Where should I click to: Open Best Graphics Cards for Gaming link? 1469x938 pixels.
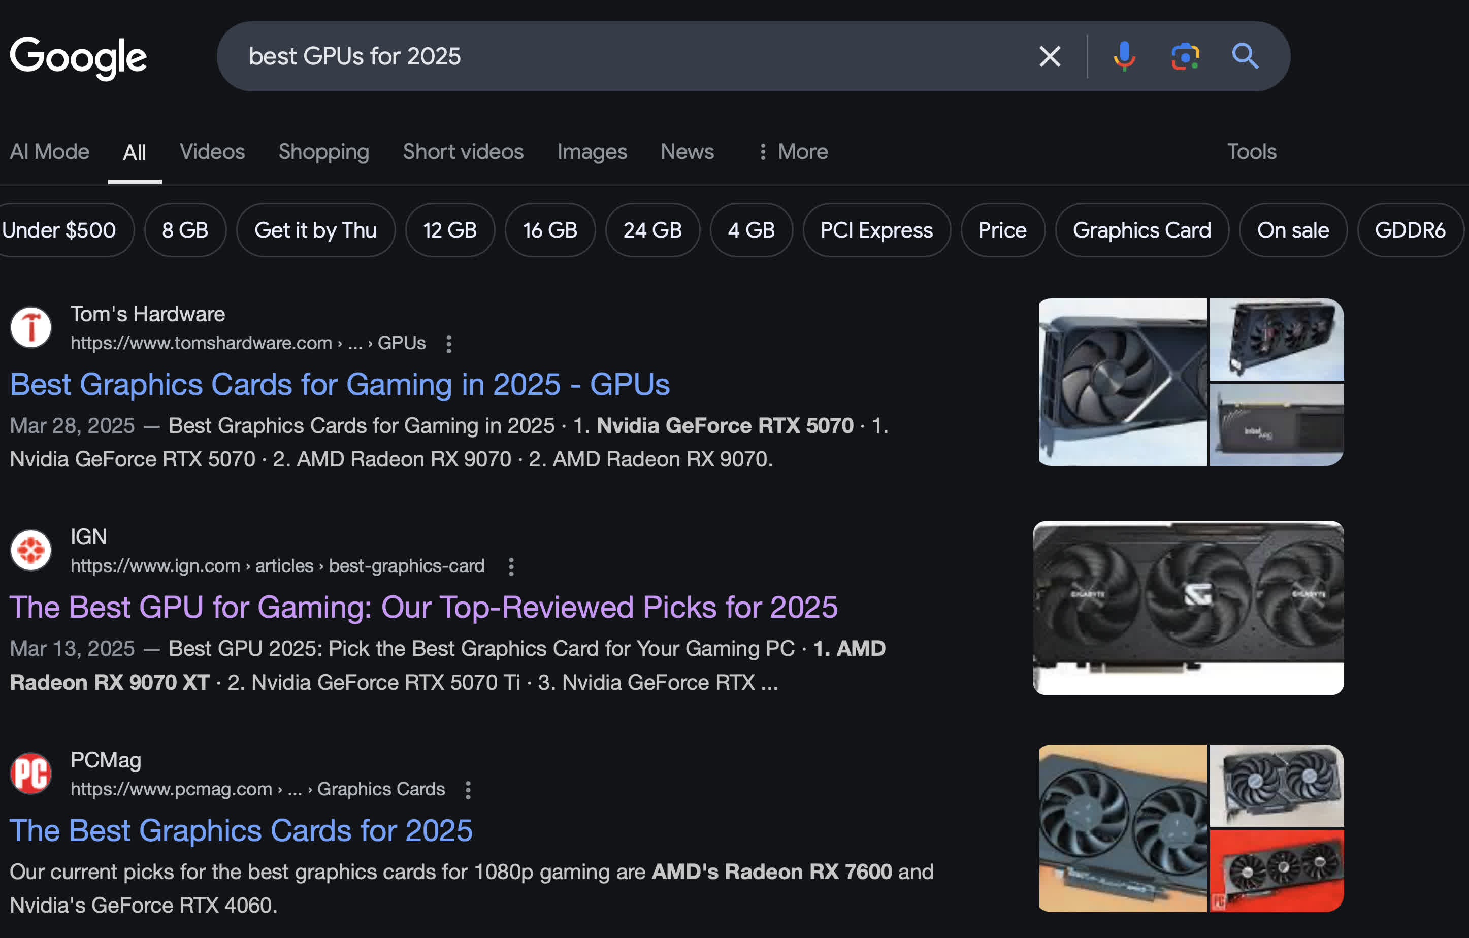340,385
